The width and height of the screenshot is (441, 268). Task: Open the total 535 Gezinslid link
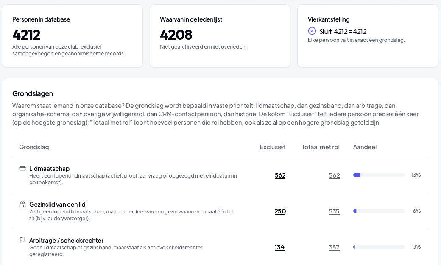334,211
